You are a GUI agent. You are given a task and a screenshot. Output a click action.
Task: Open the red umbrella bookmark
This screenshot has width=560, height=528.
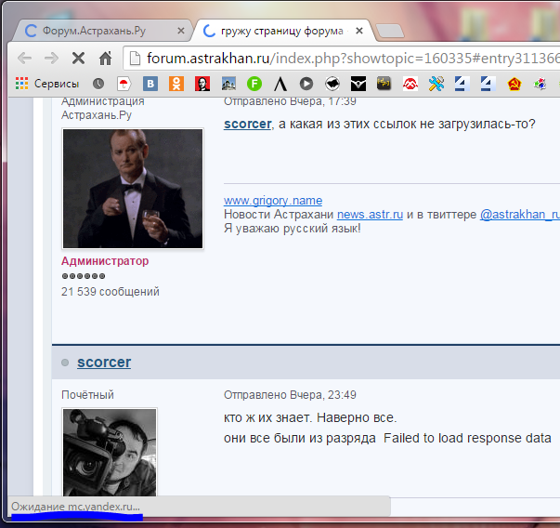(x=124, y=84)
